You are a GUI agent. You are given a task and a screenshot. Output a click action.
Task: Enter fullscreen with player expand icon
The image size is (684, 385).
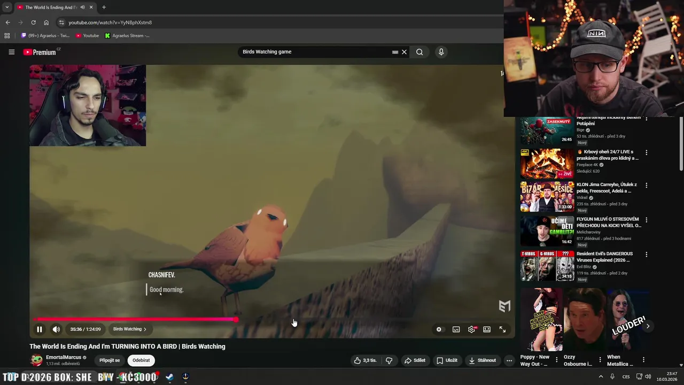[502, 329]
